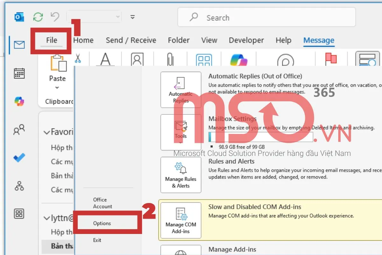
Task: Click the Send/Receive All Folders sync icon
Action: 38,17
